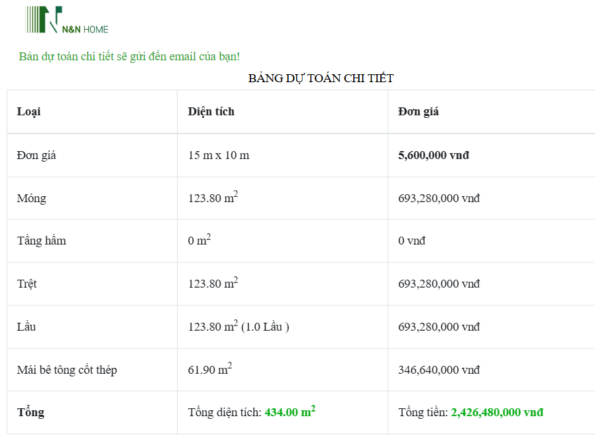Click the Tổng row label
The height and width of the screenshot is (448, 595).
tap(30, 412)
